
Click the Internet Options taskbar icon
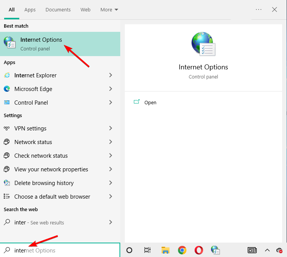(x=215, y=250)
